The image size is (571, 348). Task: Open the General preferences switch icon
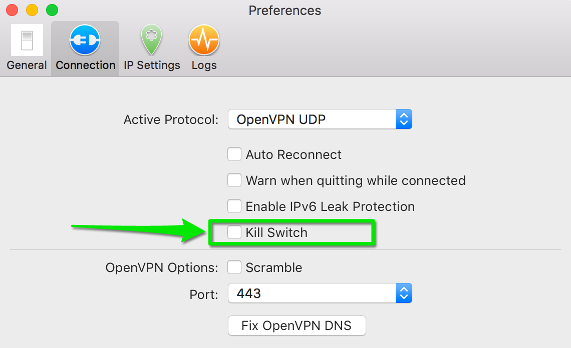(27, 40)
